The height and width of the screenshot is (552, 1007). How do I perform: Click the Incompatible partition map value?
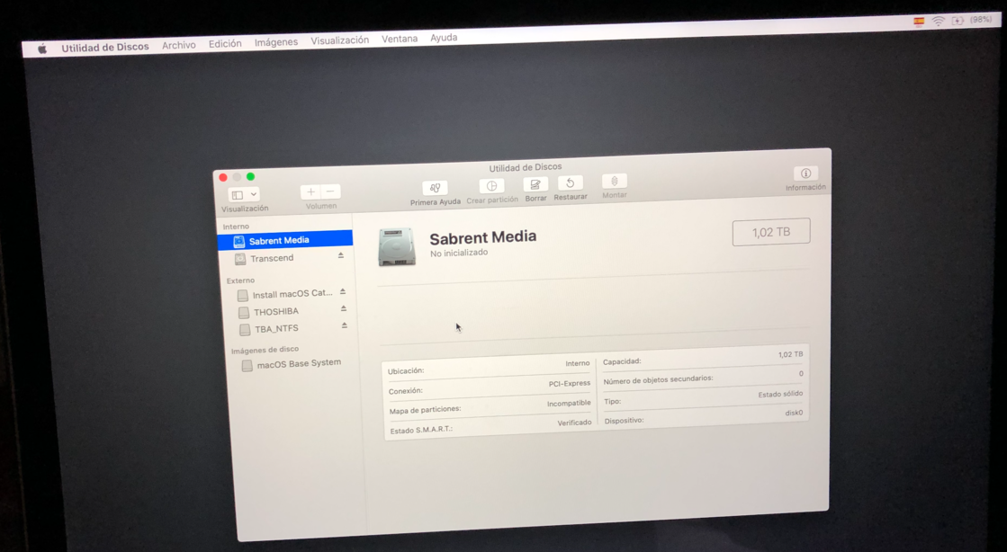[x=569, y=403]
